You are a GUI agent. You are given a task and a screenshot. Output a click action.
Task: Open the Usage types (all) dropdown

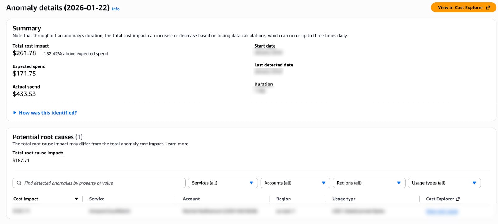point(444,183)
